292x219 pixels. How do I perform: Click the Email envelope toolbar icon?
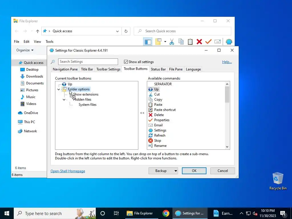coord(218,42)
